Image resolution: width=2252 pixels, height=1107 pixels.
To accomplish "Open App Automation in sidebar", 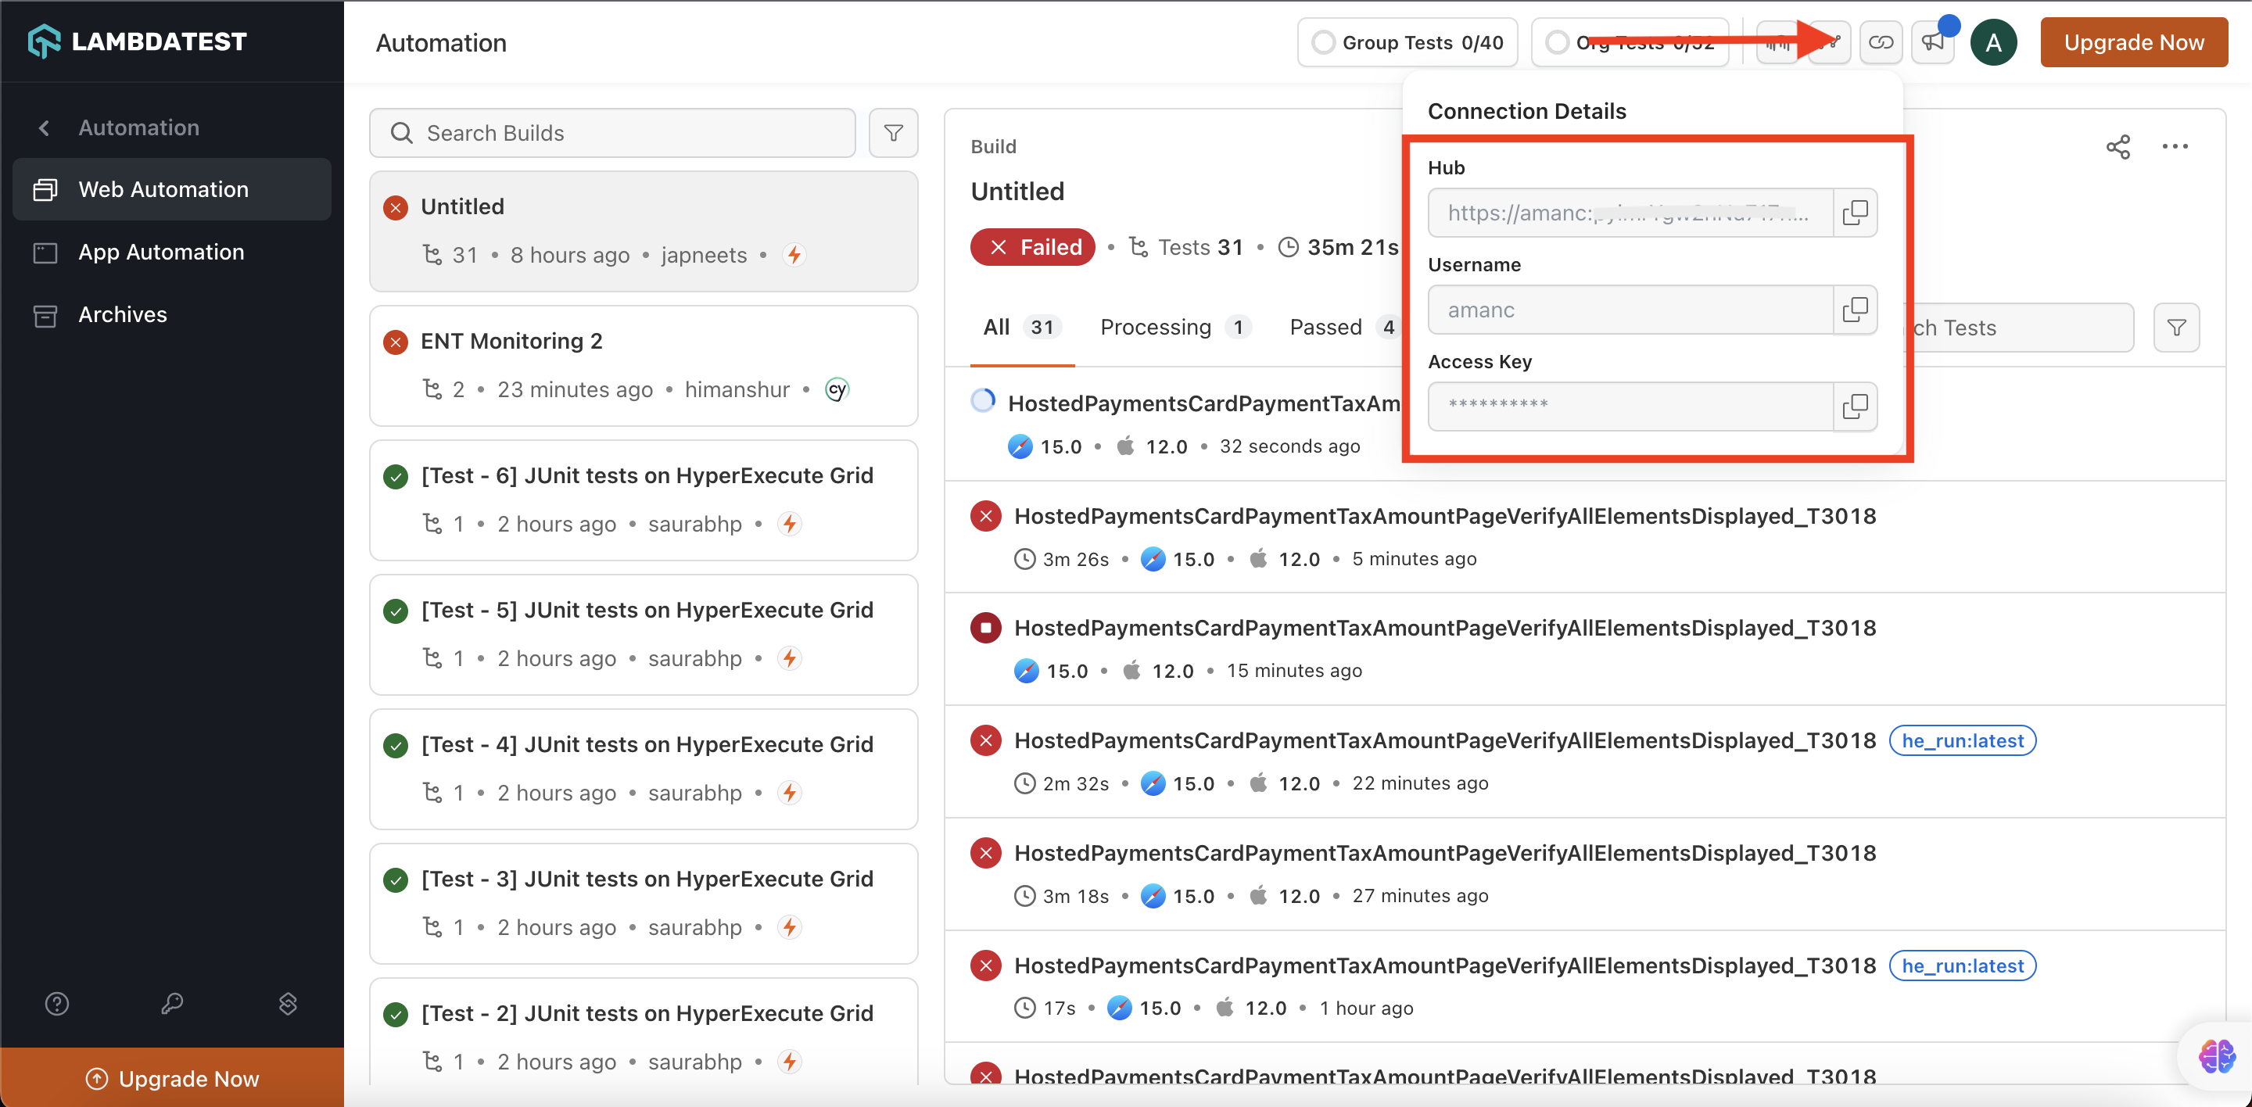I will (x=161, y=252).
